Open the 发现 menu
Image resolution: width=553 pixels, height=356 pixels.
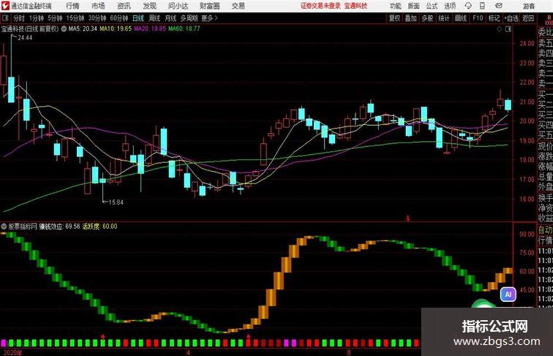click(x=150, y=6)
